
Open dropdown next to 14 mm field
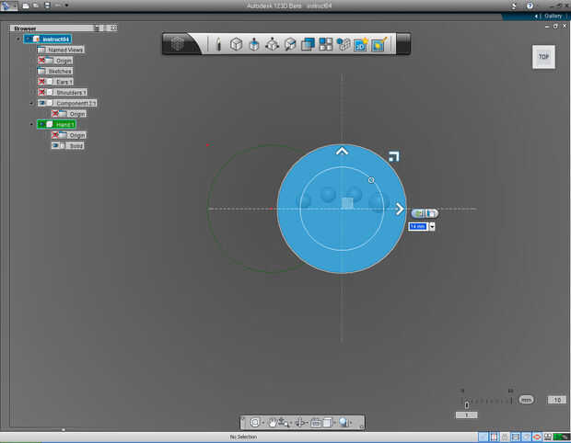[x=432, y=226]
